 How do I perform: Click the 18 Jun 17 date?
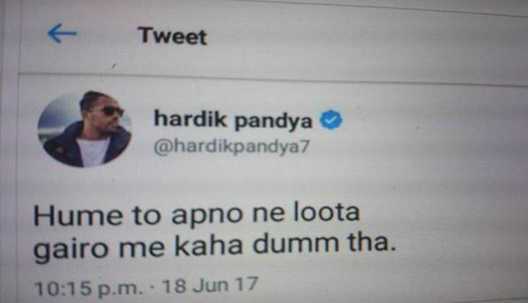tap(210, 286)
